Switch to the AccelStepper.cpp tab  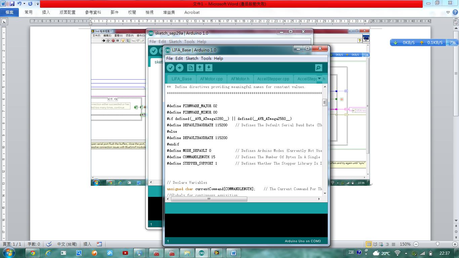[273, 79]
